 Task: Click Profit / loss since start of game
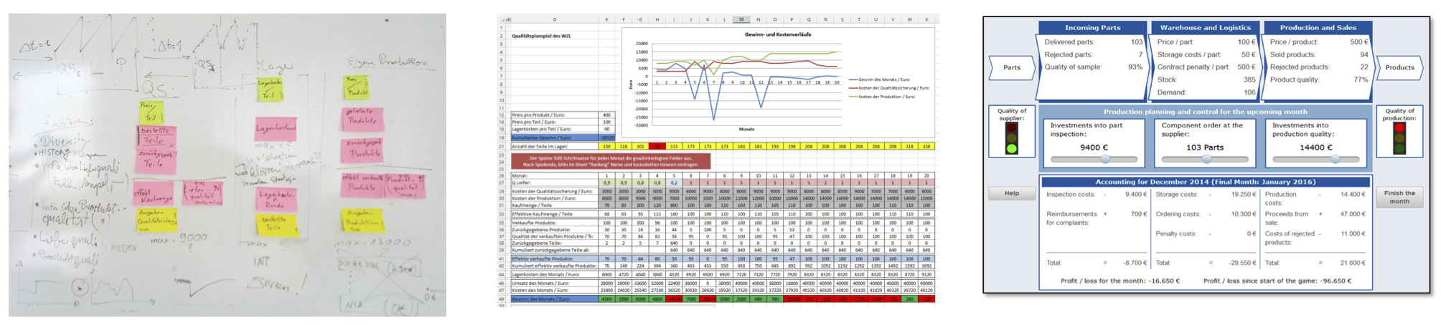pos(1277,281)
